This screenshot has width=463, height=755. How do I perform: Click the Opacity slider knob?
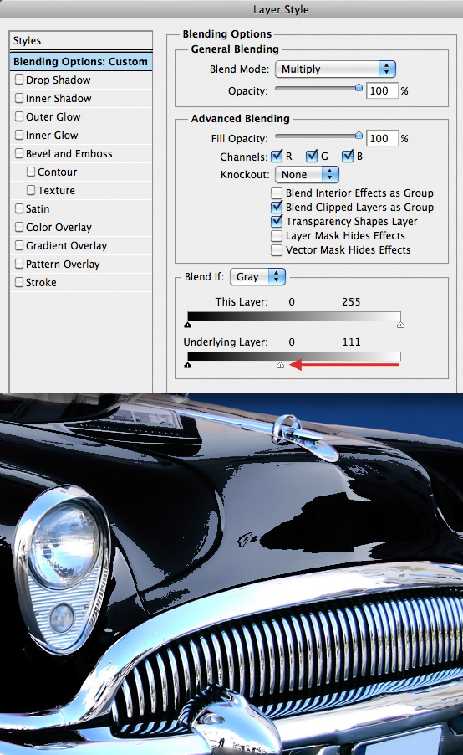tap(359, 88)
